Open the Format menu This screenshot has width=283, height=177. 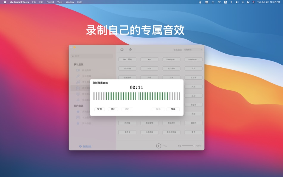(x=50, y=2)
